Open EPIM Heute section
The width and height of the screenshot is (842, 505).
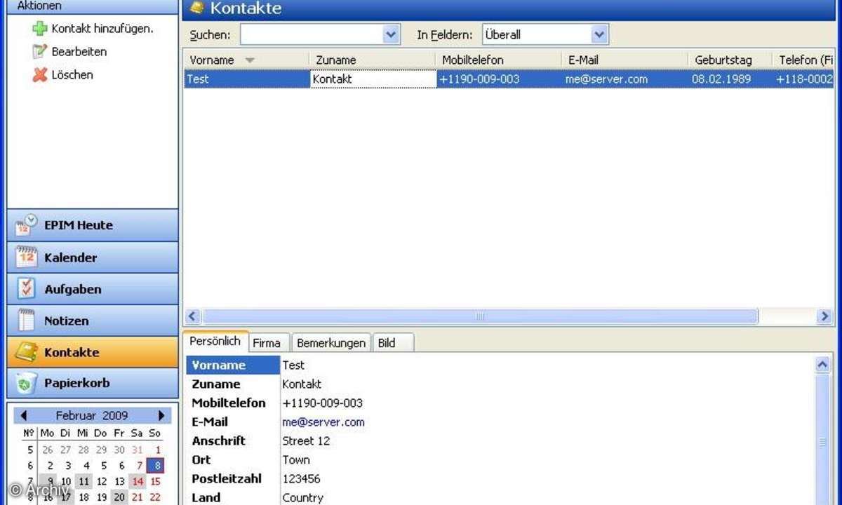[93, 225]
